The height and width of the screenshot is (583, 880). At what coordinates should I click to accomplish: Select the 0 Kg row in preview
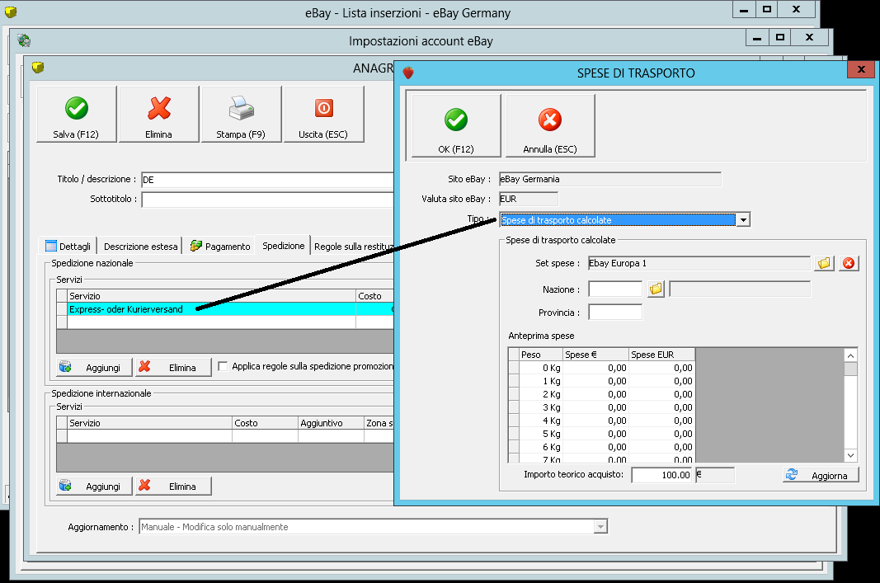601,368
